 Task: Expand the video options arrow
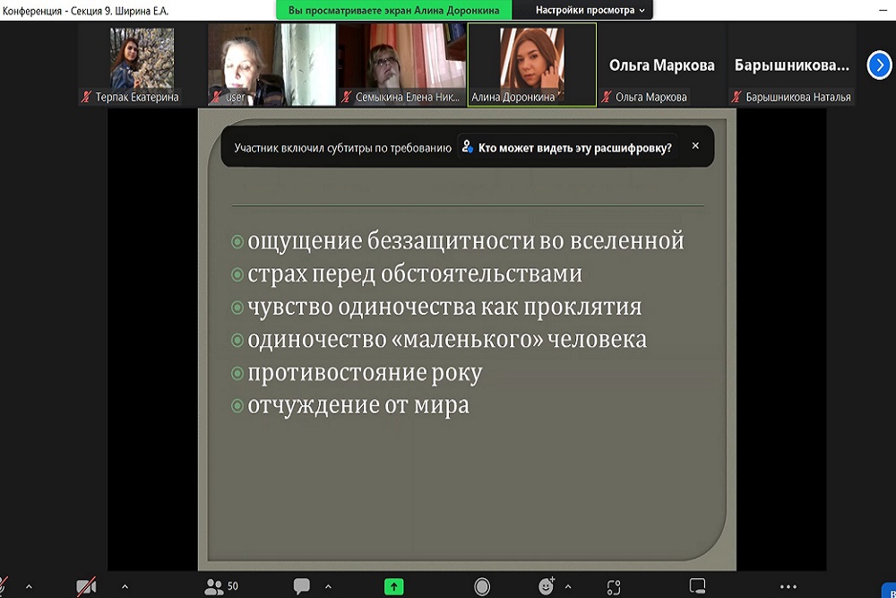click(125, 586)
